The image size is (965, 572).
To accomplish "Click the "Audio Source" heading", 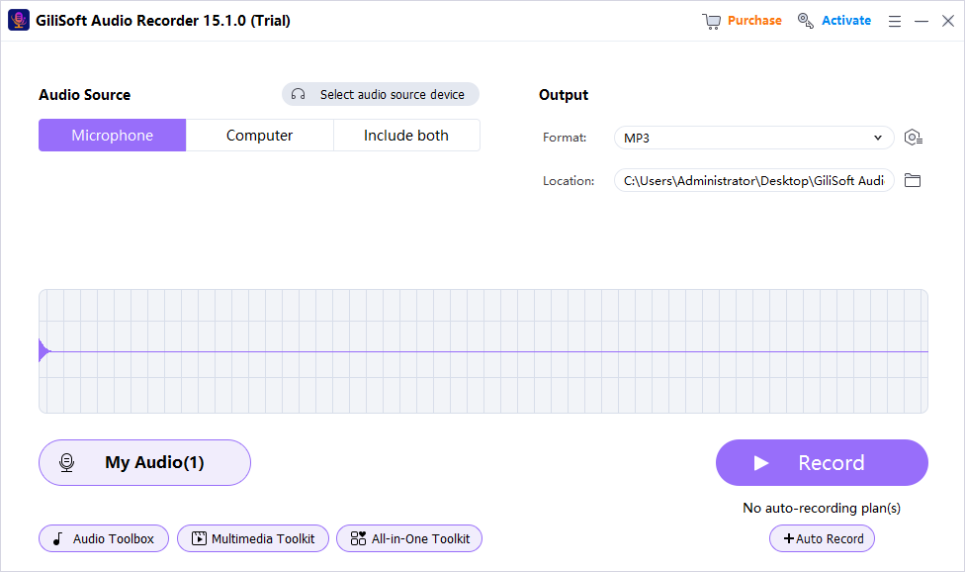I will point(85,95).
